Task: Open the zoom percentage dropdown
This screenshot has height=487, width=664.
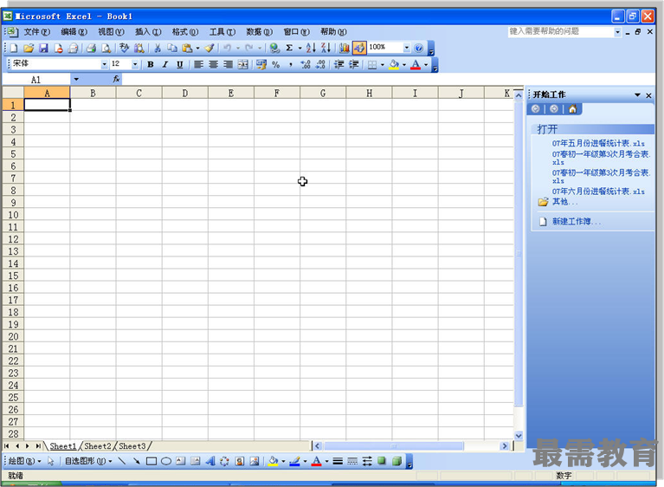Action: coord(406,48)
